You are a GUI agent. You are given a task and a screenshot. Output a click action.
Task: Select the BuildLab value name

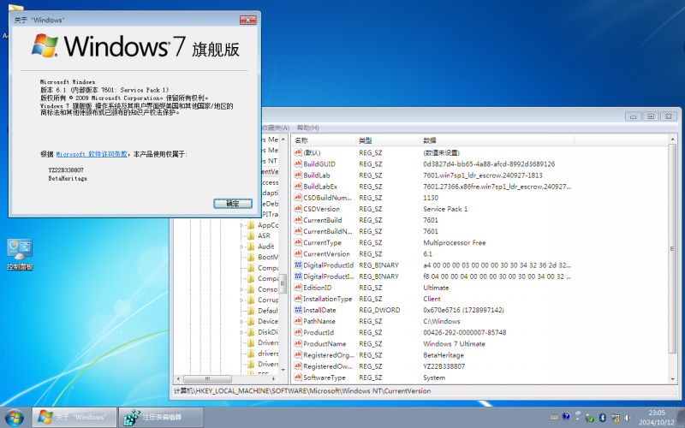(x=317, y=175)
